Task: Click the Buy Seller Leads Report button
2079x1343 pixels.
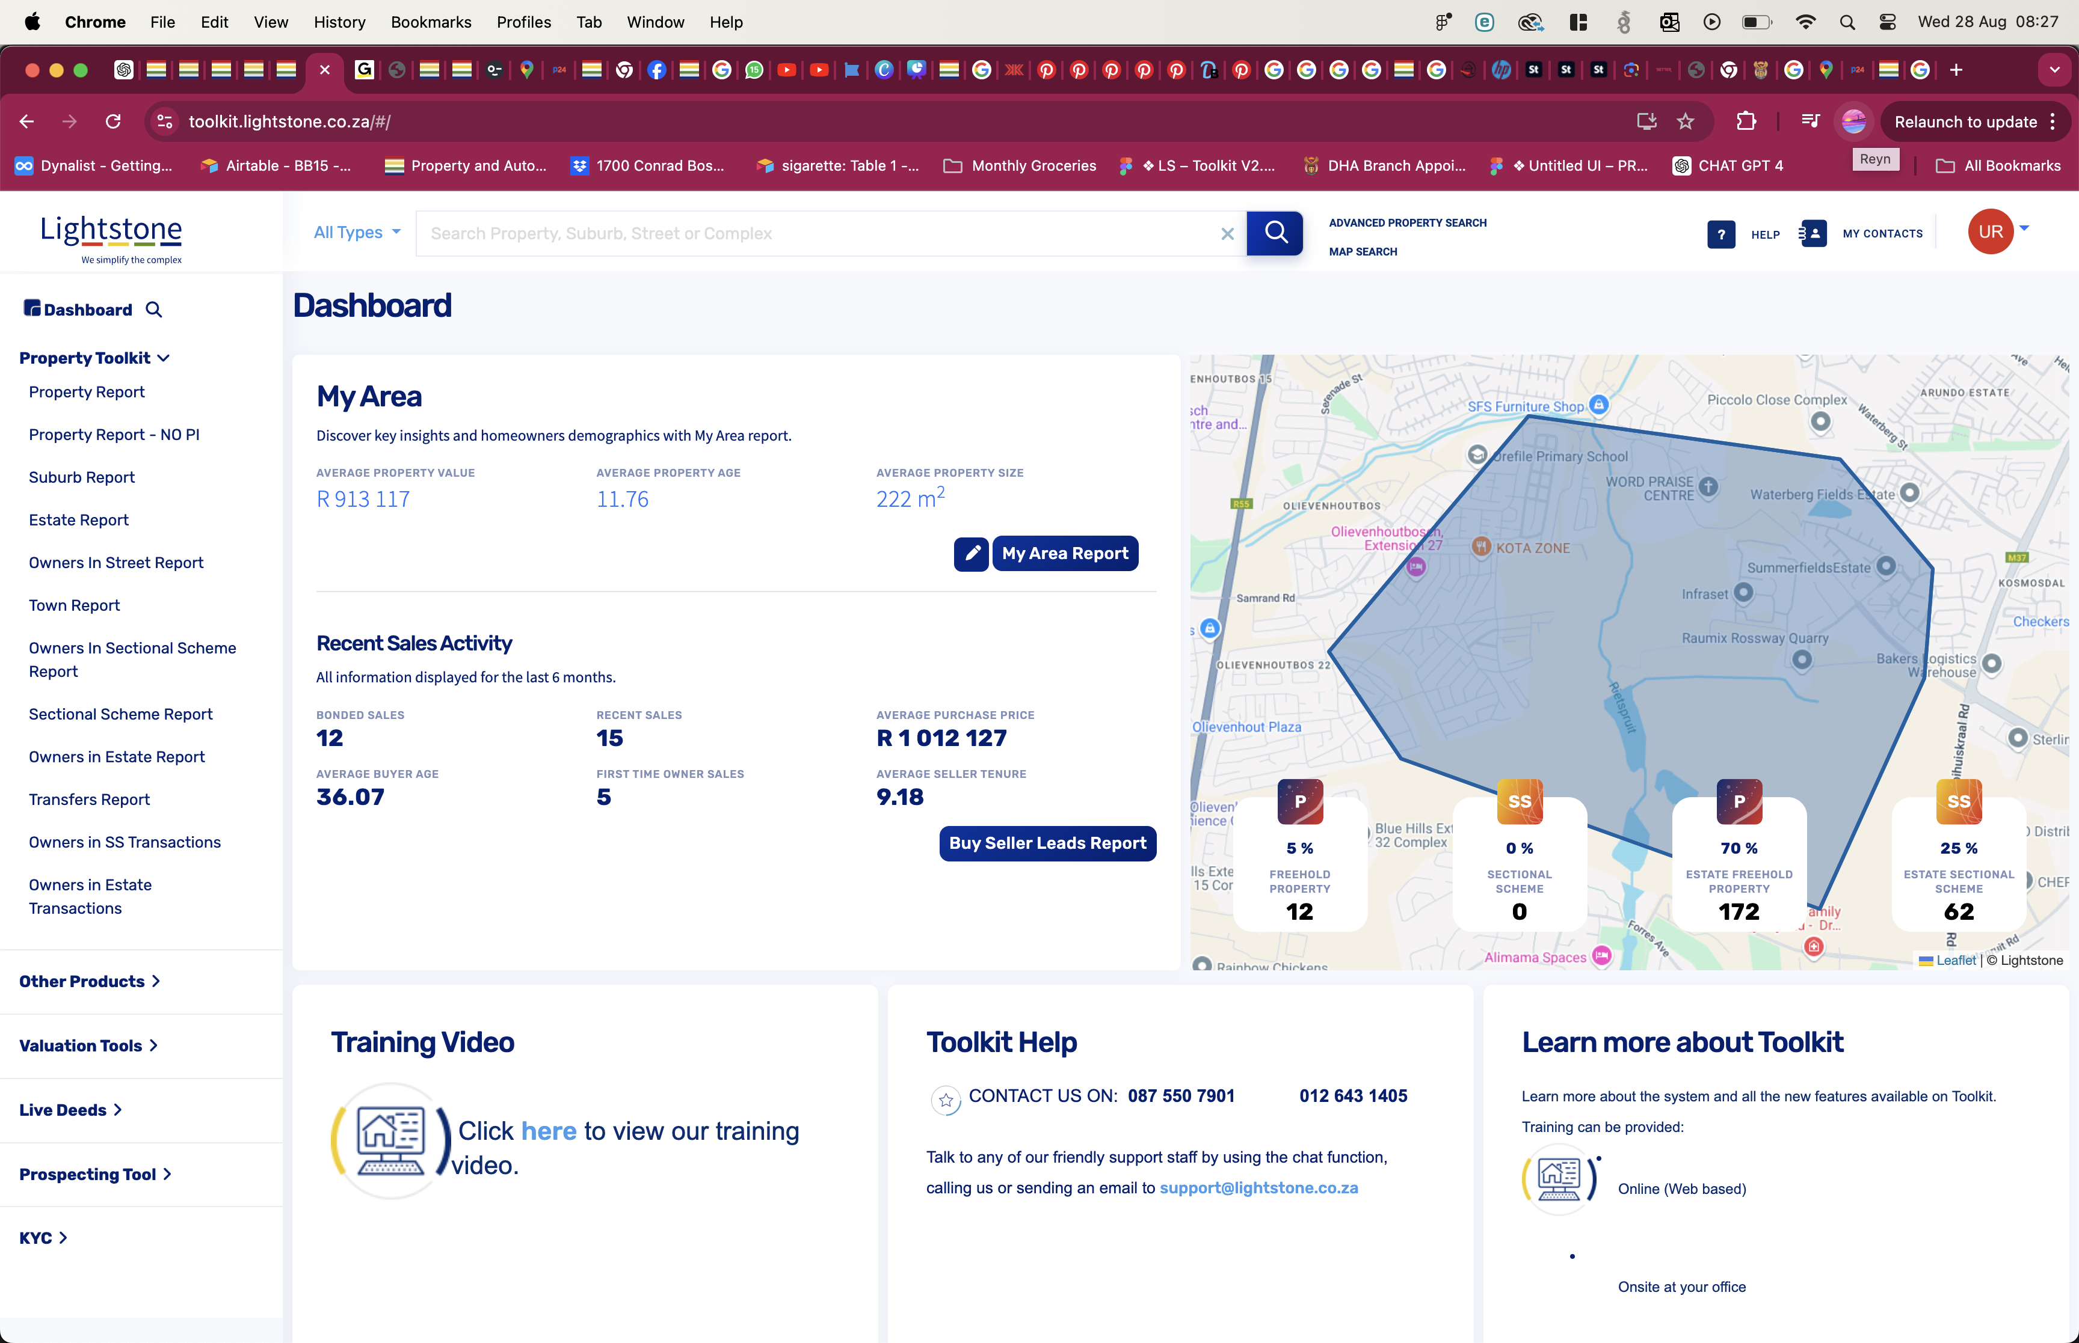Action: click(x=1047, y=843)
